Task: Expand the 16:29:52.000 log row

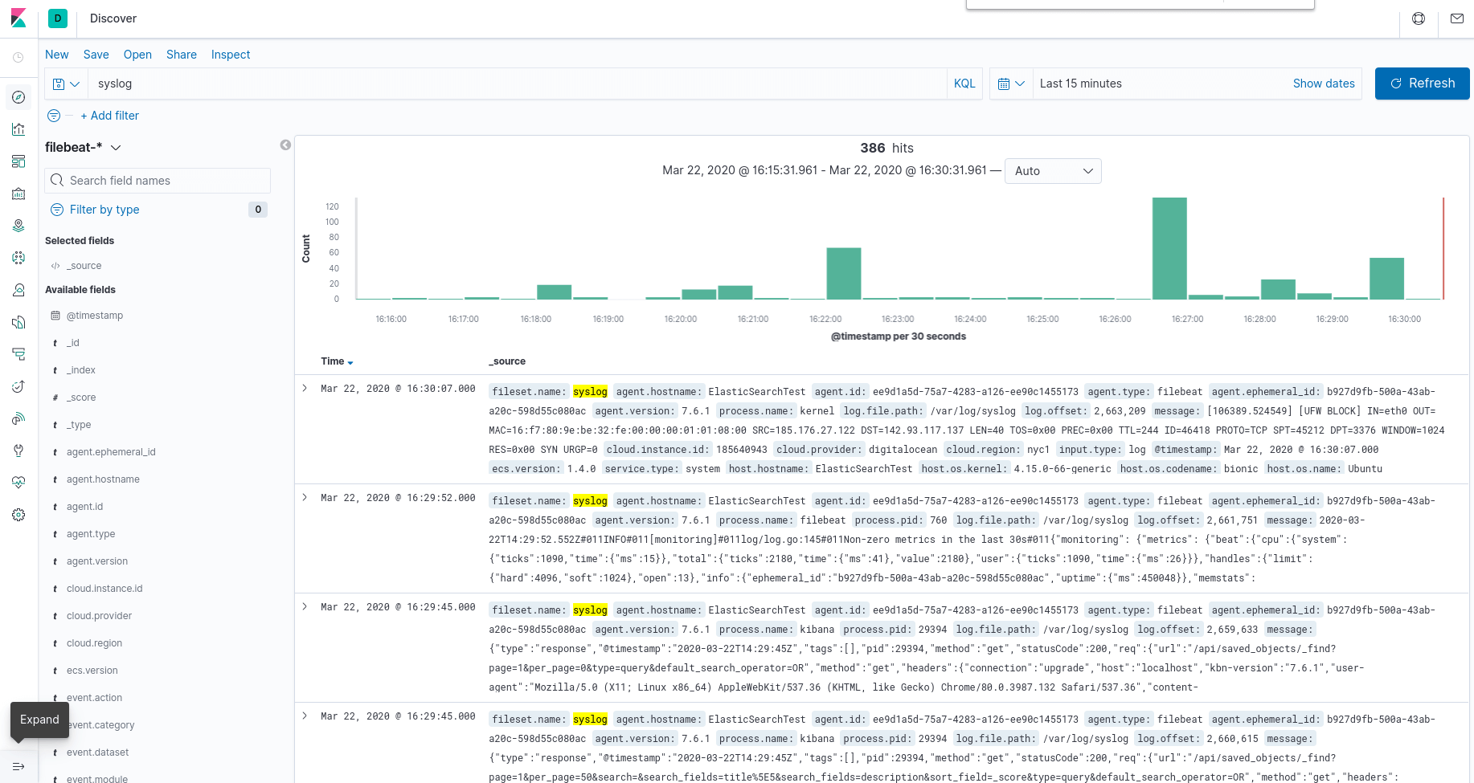Action: pos(305,497)
